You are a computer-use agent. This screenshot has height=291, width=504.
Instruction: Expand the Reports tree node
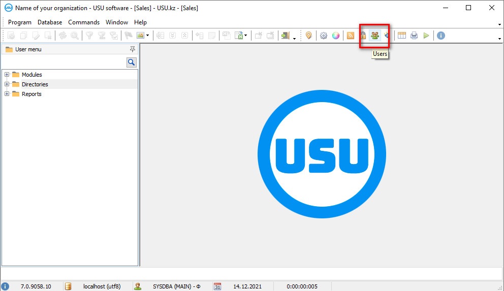pyautogui.click(x=7, y=94)
